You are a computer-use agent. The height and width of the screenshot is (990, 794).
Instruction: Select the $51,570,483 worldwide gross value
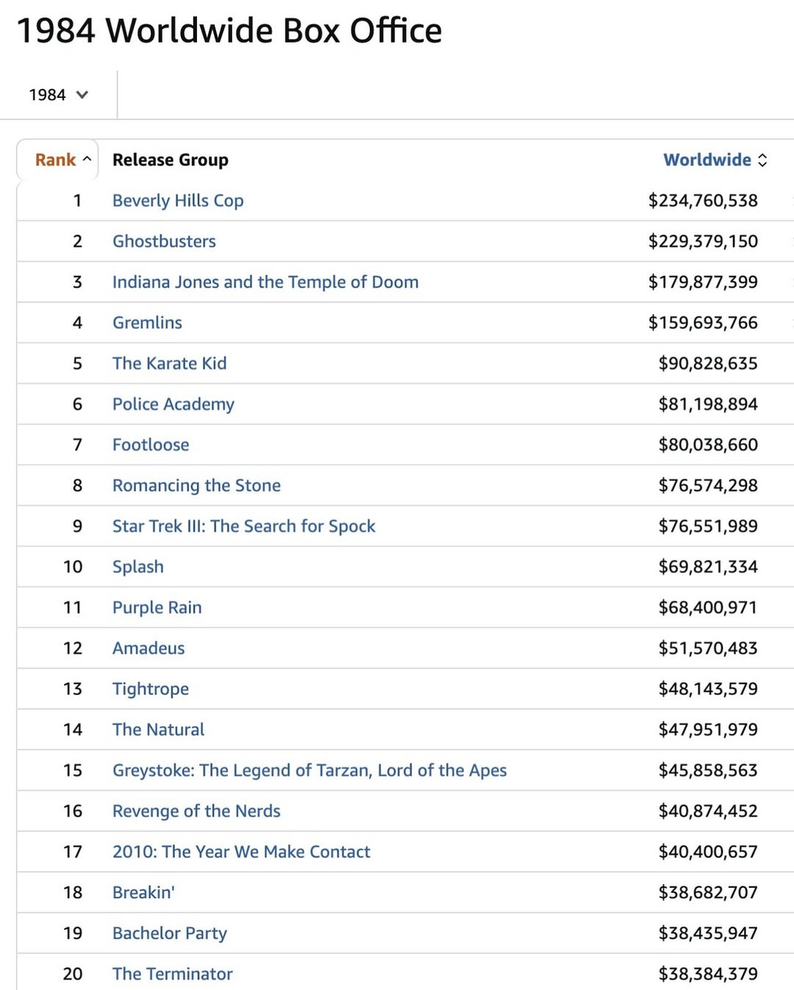point(708,648)
